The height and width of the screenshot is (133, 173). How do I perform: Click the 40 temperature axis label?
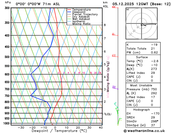pyautogui.click(x=101, y=128)
